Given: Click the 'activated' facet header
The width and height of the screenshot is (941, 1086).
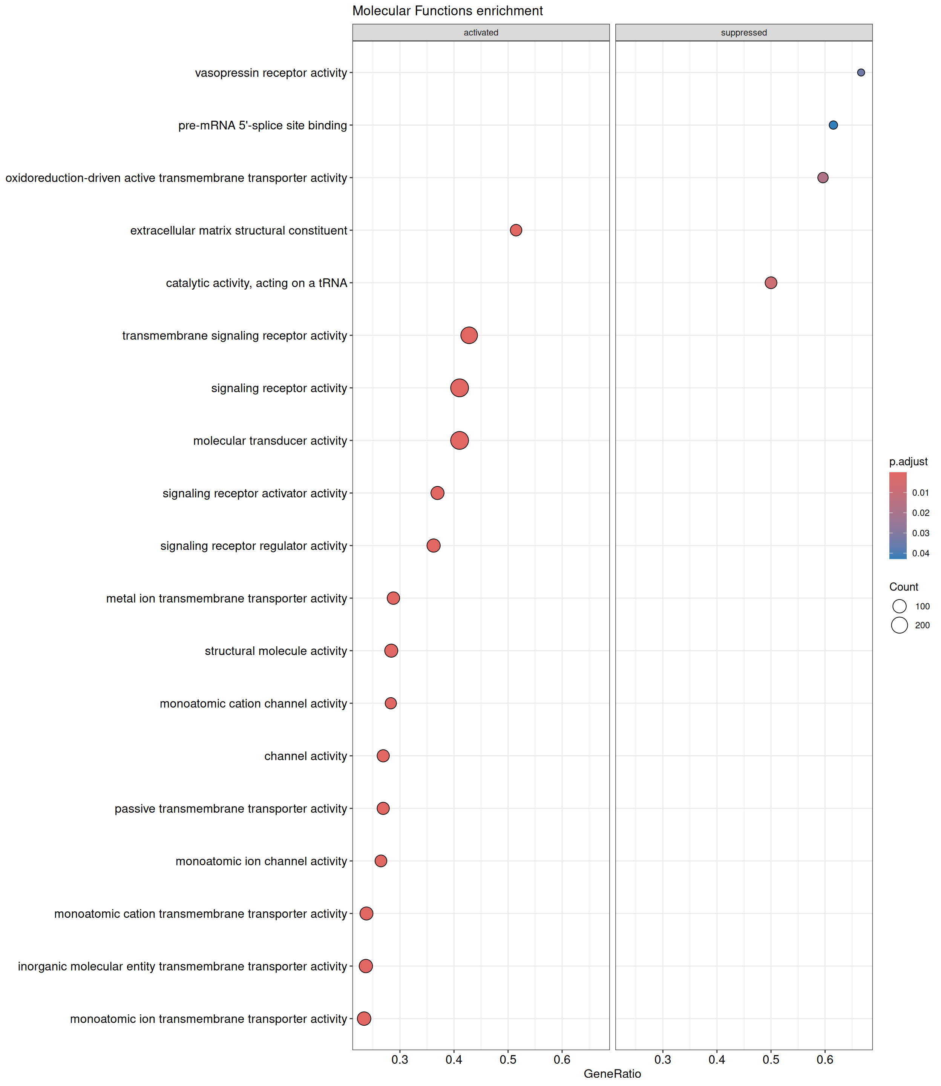Looking at the screenshot, I should (x=480, y=32).
